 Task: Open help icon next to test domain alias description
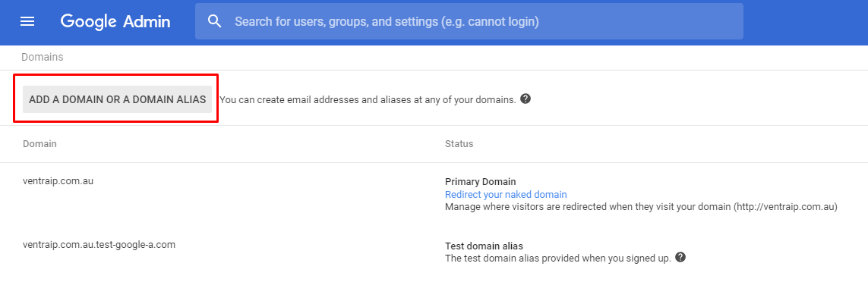681,257
